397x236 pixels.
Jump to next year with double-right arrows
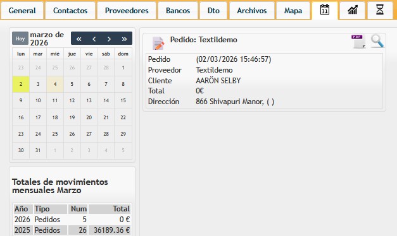[x=124, y=38]
